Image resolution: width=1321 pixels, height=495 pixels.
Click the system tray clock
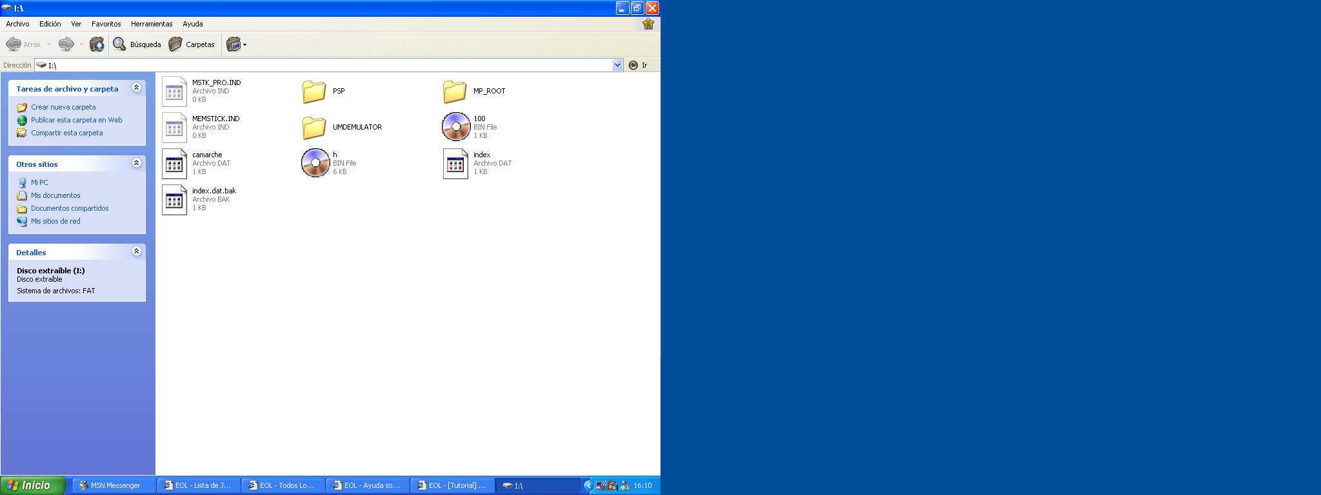coord(642,485)
